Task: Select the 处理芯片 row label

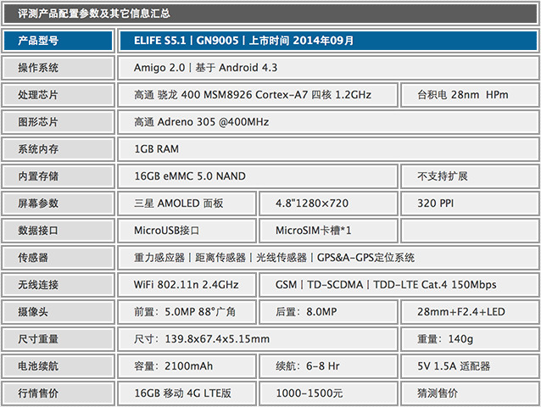Action: tap(58, 95)
